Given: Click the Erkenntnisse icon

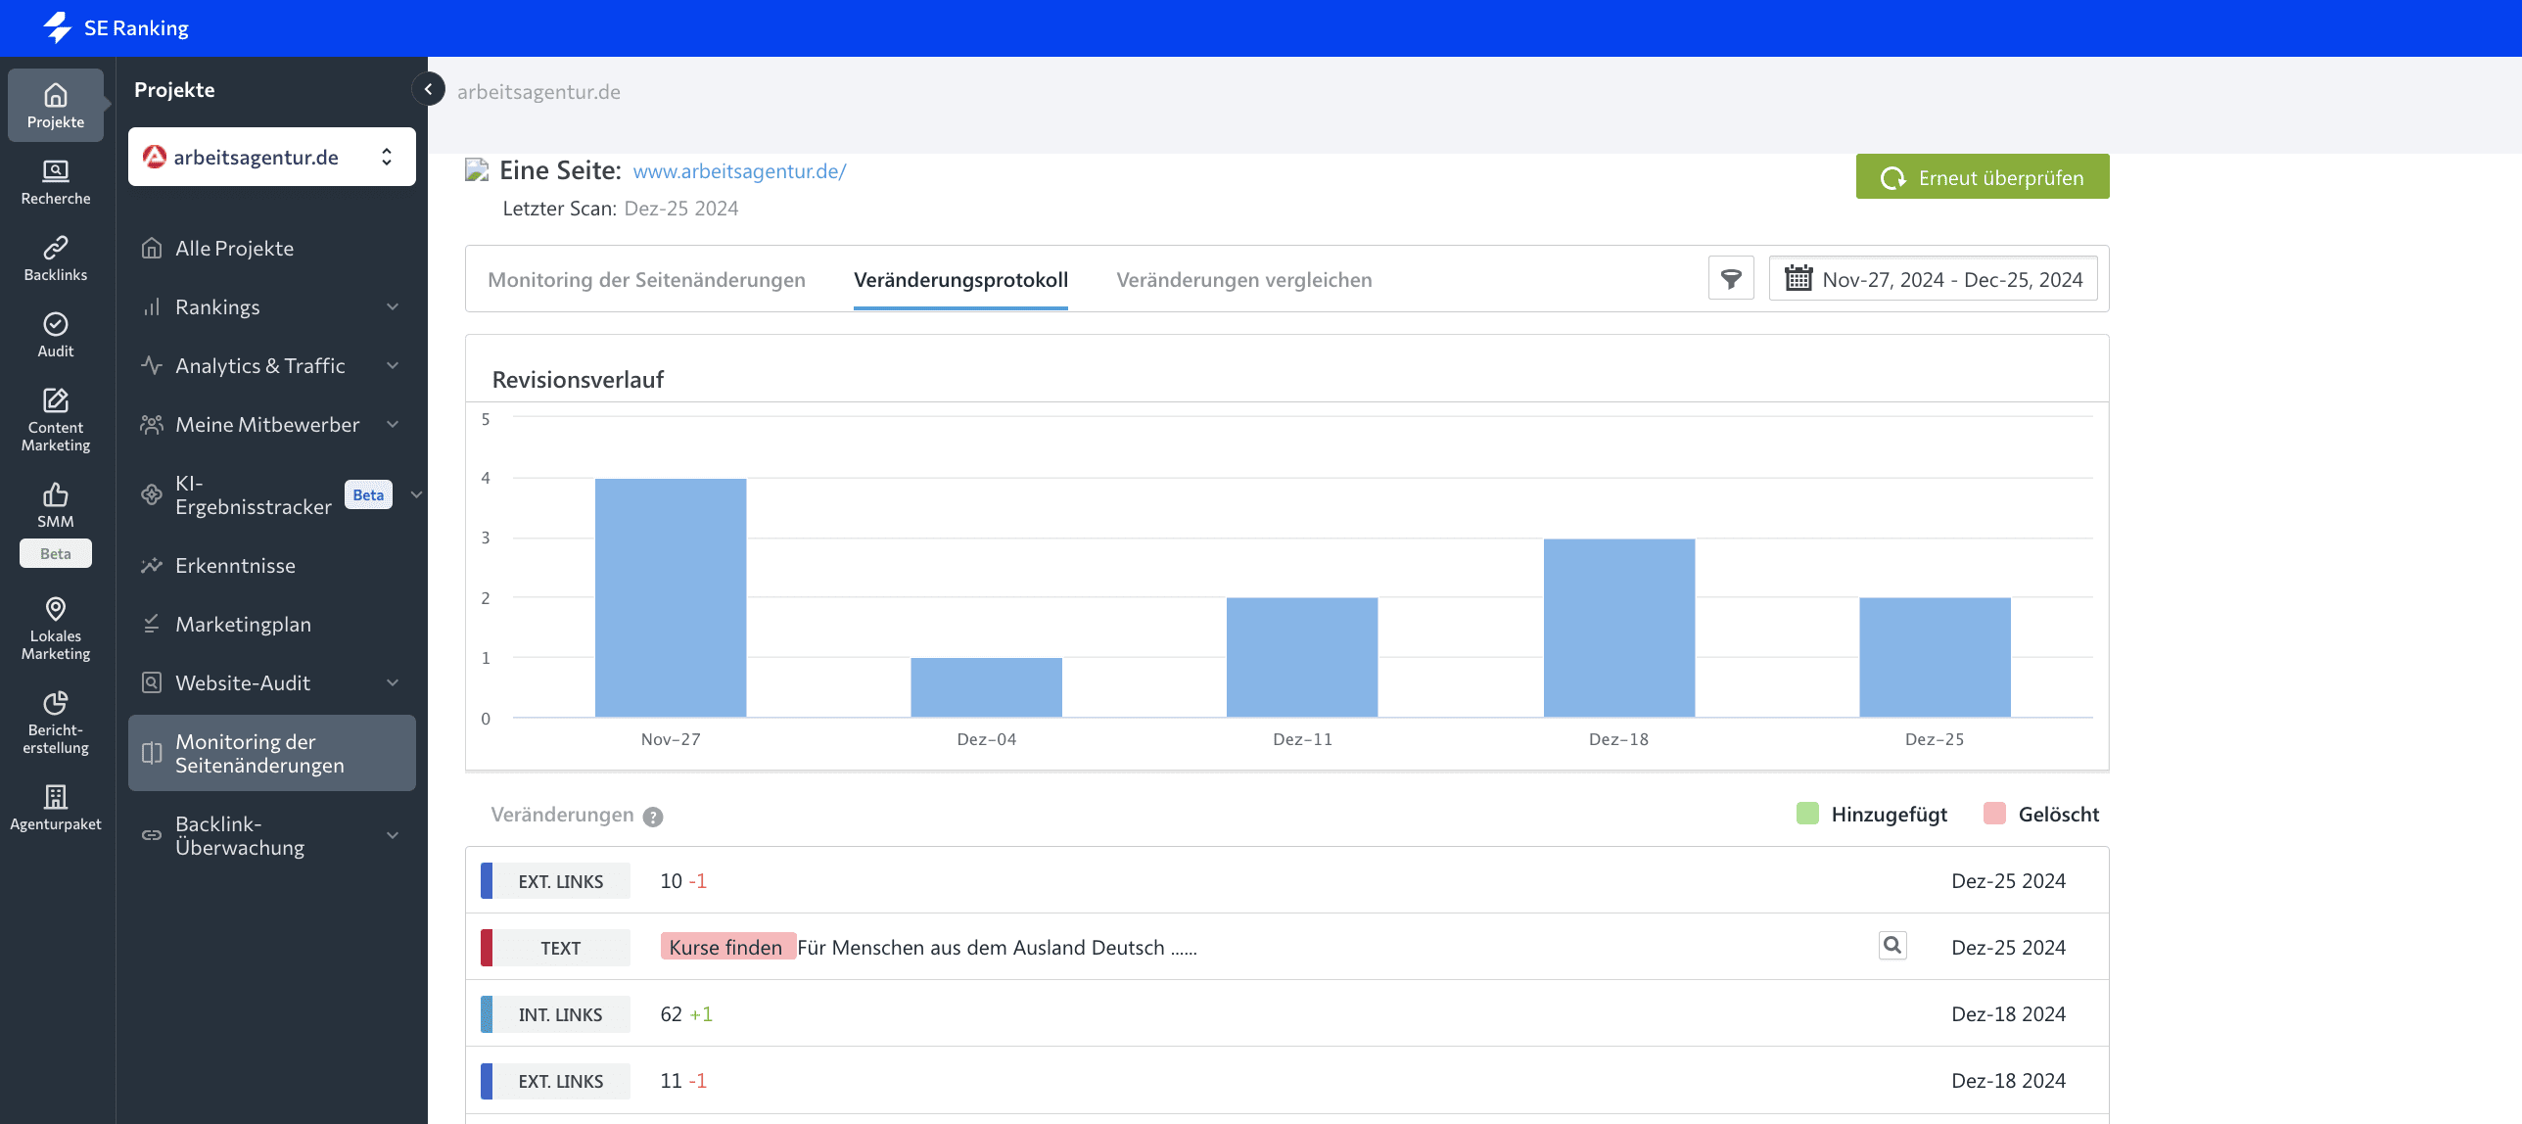Looking at the screenshot, I should pyautogui.click(x=152, y=566).
